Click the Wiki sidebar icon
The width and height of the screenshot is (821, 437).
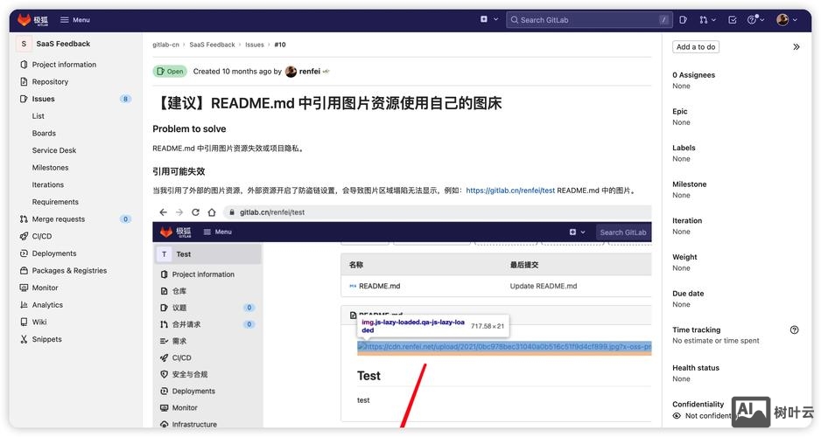24,322
